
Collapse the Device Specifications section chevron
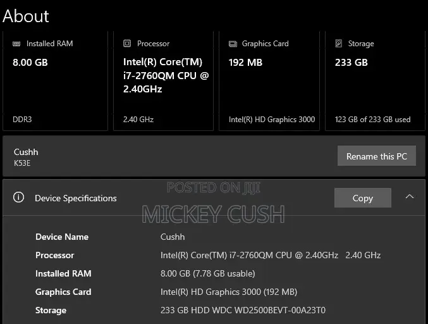click(410, 196)
